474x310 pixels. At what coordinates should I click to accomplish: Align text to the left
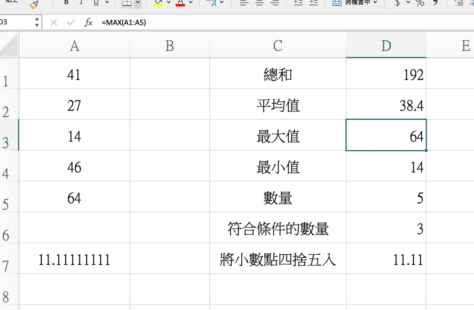244,3
